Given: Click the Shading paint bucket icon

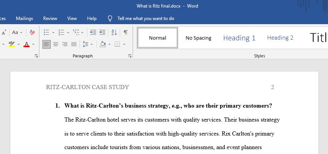Looking at the screenshot, I should pos(103,44).
